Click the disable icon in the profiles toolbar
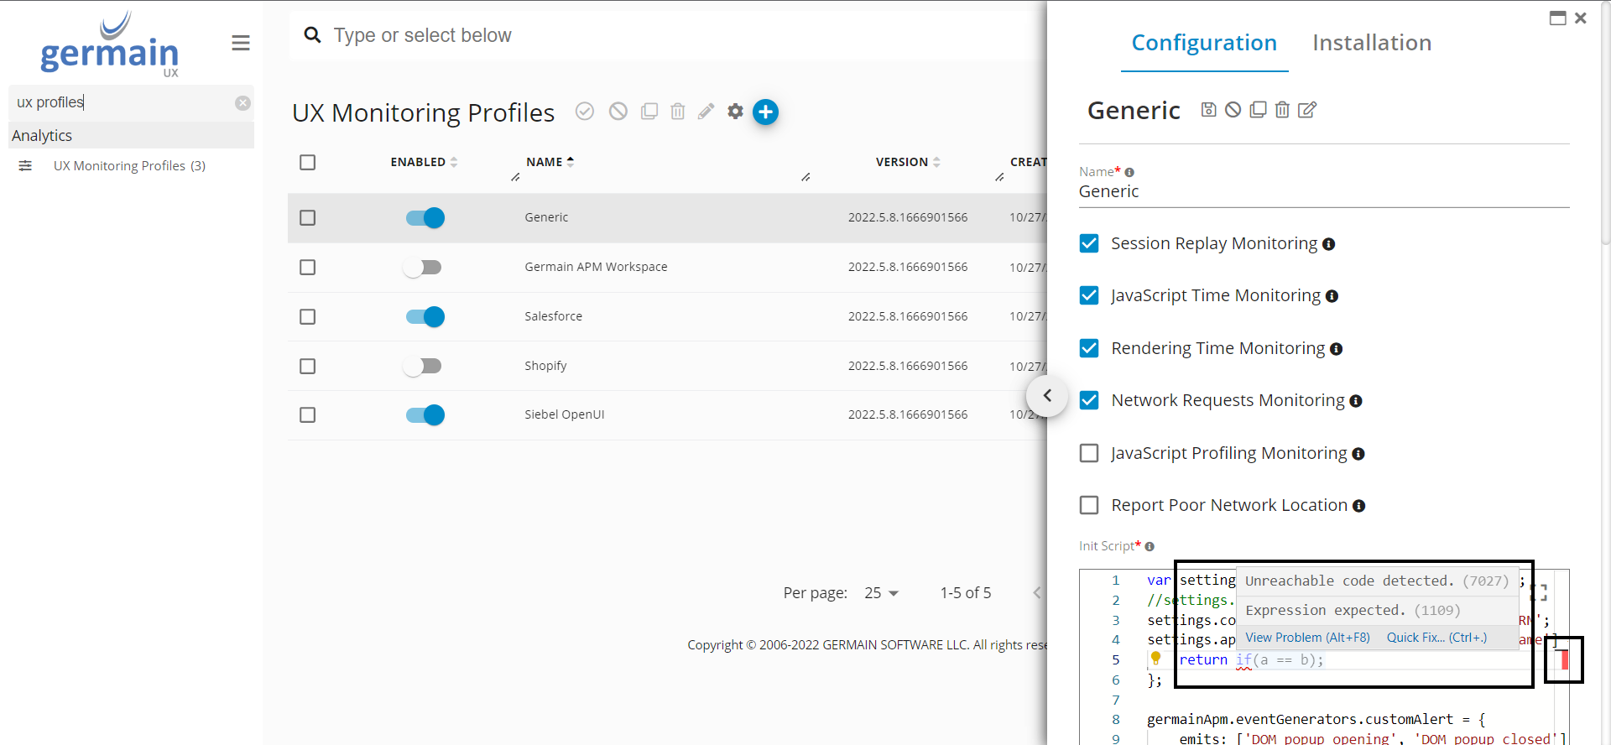 [x=618, y=112]
